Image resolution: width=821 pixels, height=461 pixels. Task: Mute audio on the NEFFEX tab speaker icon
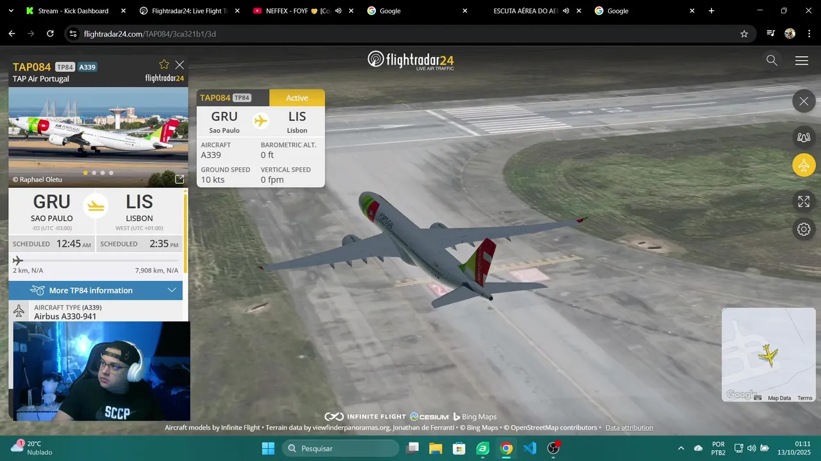(338, 11)
